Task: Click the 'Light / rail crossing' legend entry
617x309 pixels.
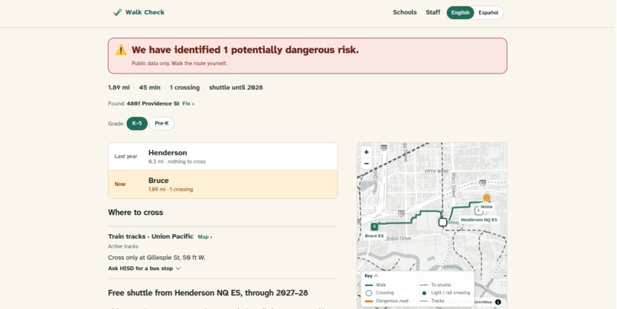Action: pyautogui.click(x=445, y=293)
